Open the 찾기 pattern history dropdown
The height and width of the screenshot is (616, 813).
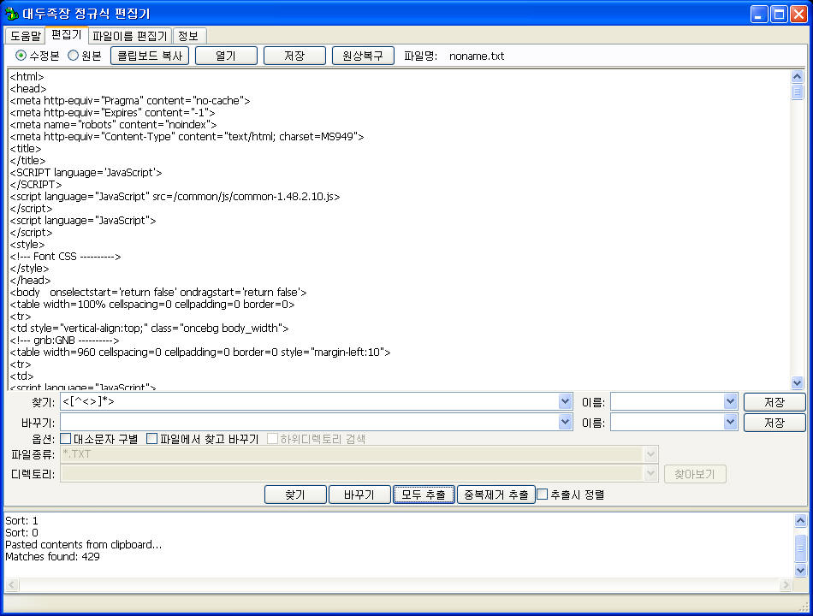565,401
